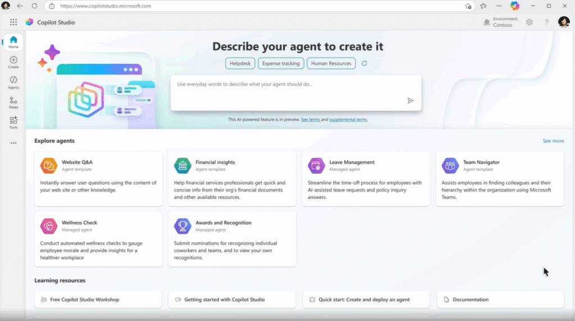Refresh the suggested prompt chips
The image size is (575, 321).
point(364,63)
